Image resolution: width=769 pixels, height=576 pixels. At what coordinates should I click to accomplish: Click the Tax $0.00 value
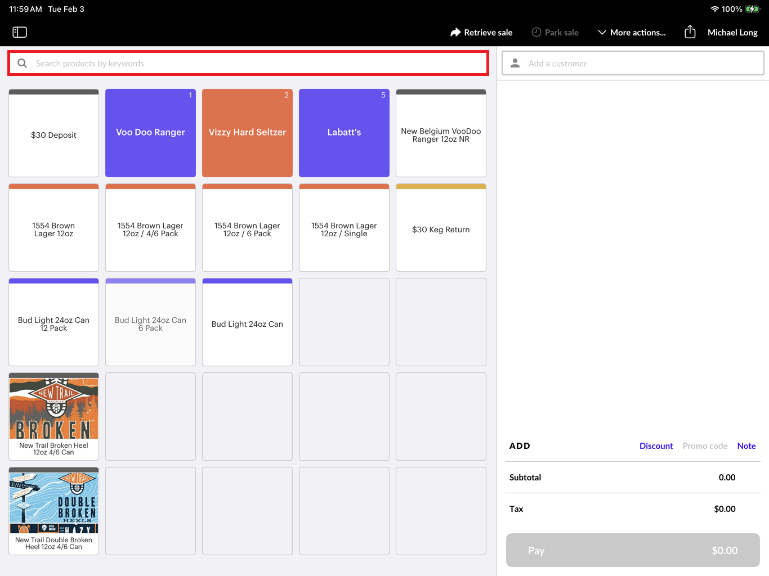coord(725,509)
